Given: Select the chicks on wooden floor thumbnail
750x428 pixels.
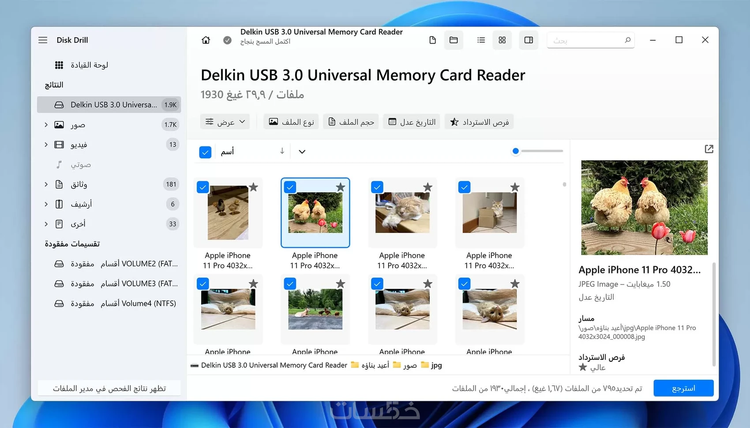Looking at the screenshot, I should point(228,213).
